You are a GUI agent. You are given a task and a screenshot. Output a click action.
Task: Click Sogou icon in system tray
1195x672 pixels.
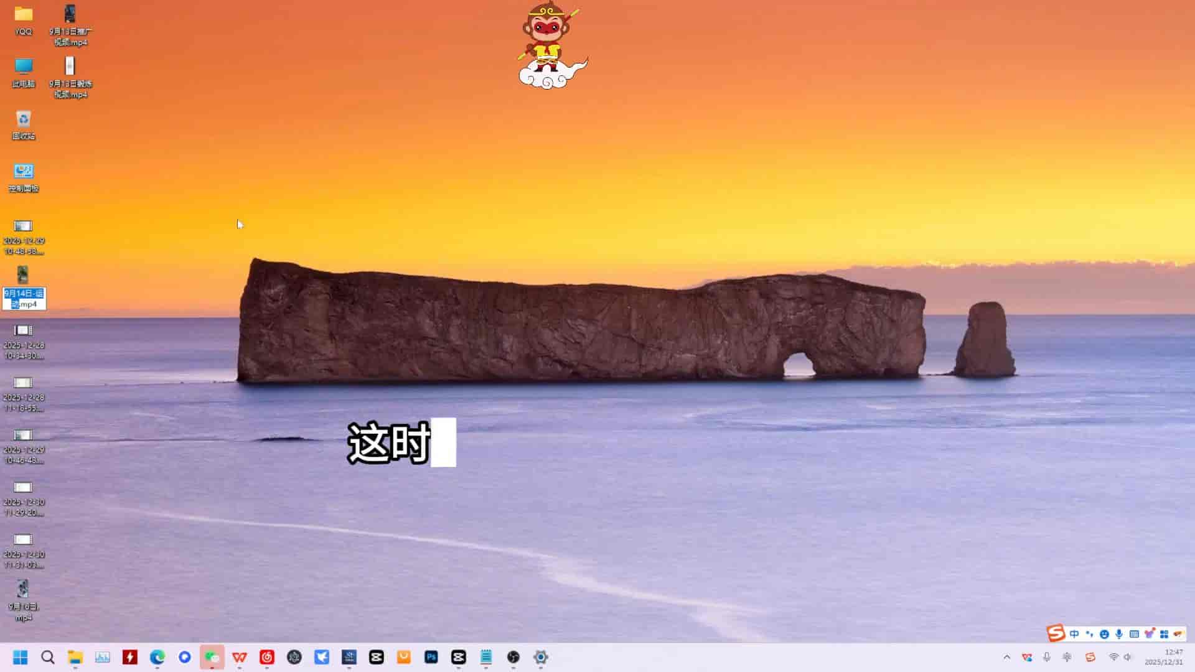click(x=1090, y=657)
